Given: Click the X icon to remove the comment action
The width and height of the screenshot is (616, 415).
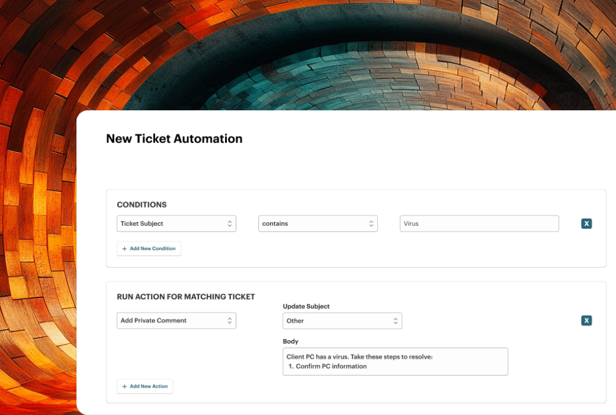Looking at the screenshot, I should tap(587, 320).
